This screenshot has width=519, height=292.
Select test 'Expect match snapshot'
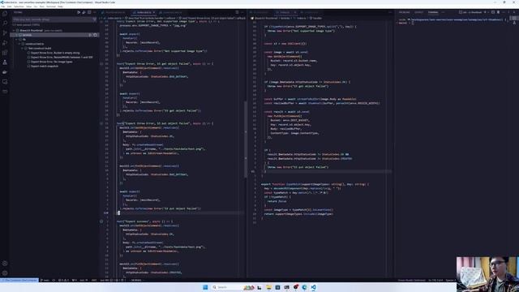tap(45, 67)
